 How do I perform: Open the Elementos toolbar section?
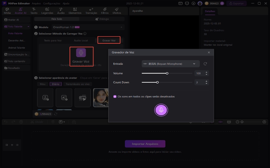[75, 11]
